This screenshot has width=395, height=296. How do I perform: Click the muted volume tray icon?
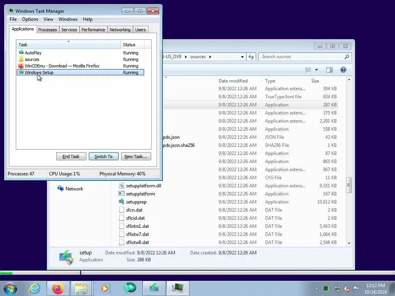(347, 289)
